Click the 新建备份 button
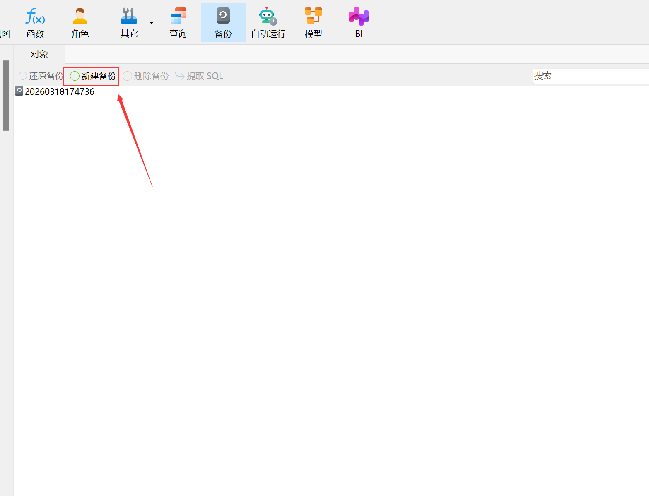The image size is (649, 496). tap(93, 76)
